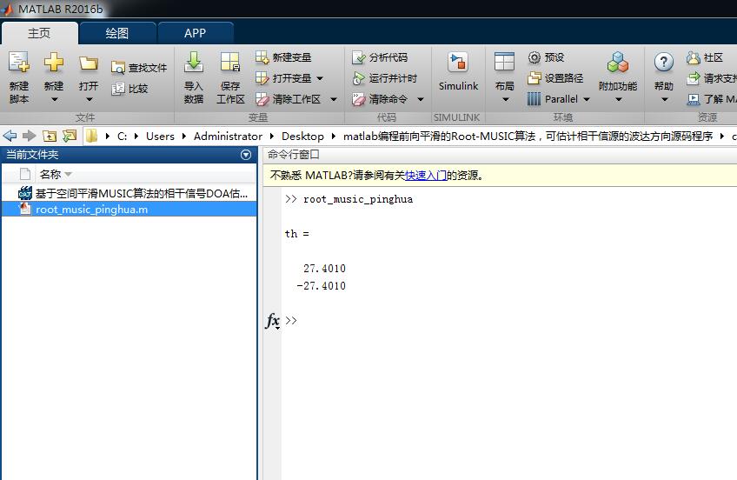Click the Current Folder (当前文件夹) panel title

32,155
